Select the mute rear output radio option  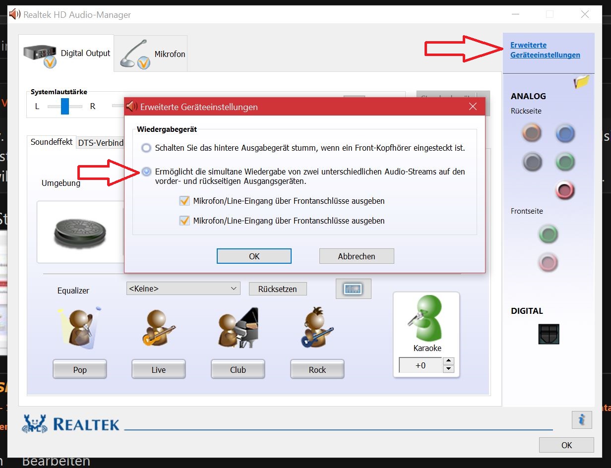(x=146, y=148)
